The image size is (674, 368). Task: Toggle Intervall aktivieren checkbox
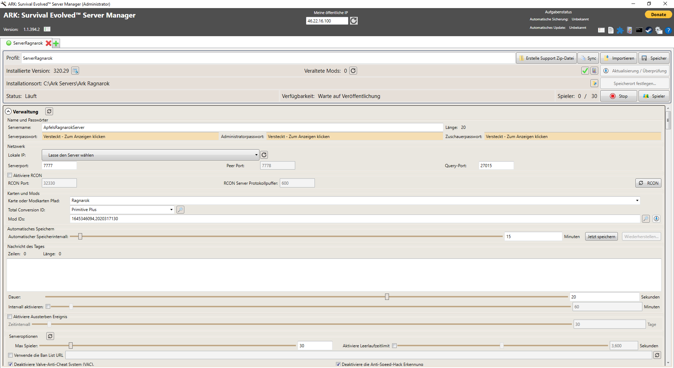point(48,307)
